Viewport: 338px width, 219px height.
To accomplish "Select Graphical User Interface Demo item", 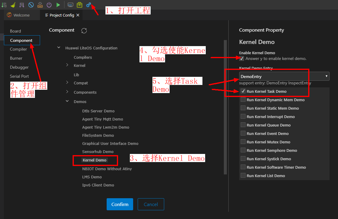I will 110,144.
